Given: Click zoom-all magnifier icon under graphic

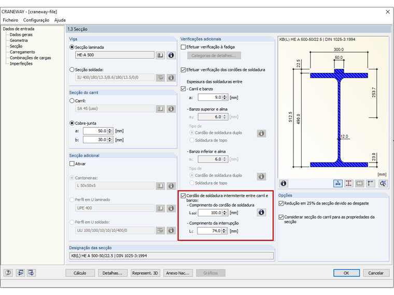Looking at the screenshot, I should tap(383, 183).
